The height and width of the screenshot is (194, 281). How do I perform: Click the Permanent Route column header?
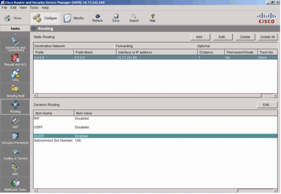coord(241,52)
